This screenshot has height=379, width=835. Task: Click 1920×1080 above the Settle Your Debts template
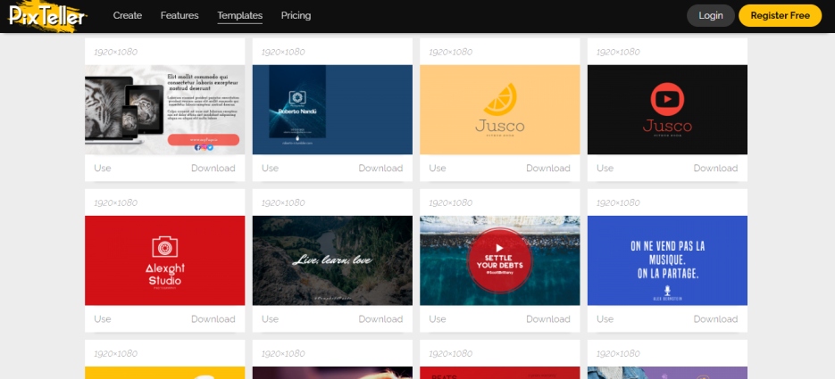click(450, 202)
